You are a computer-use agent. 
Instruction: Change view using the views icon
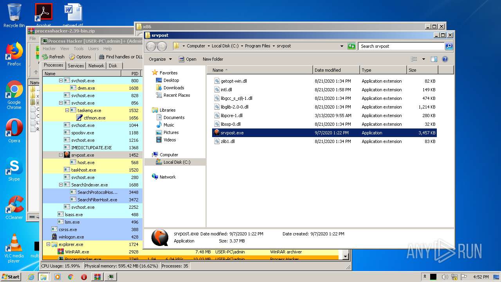(414, 59)
